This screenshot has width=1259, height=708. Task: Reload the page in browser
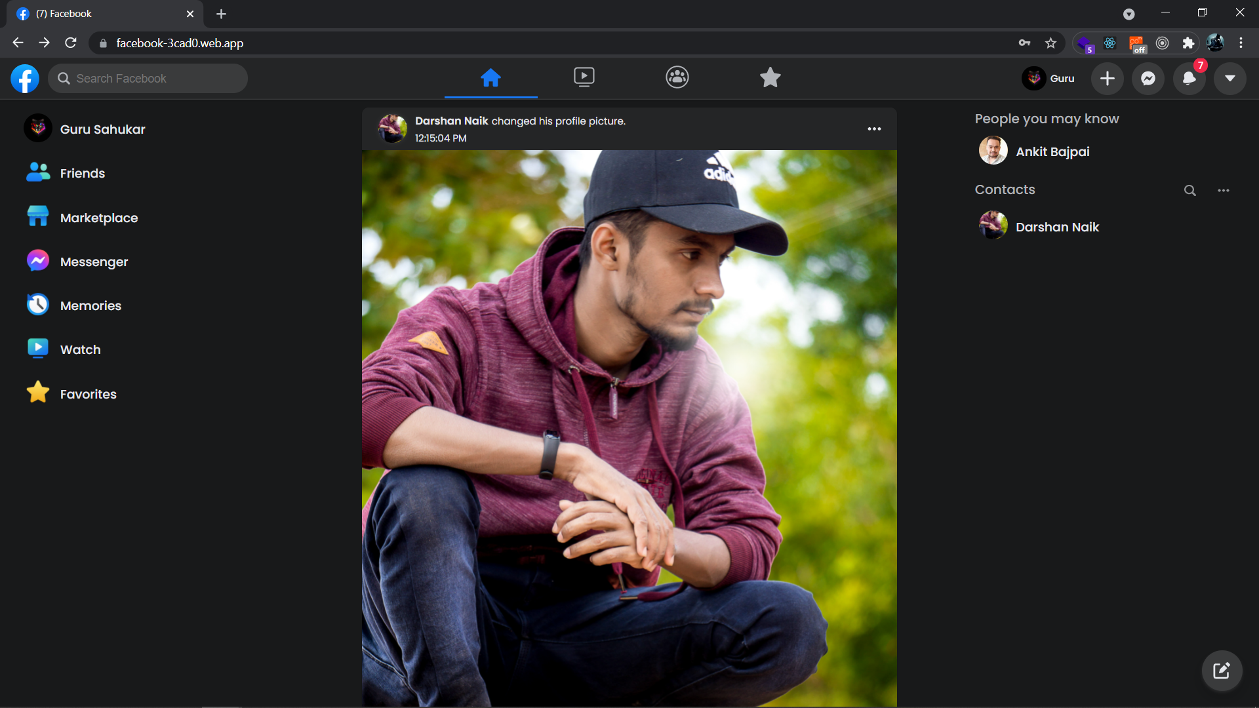pyautogui.click(x=71, y=43)
